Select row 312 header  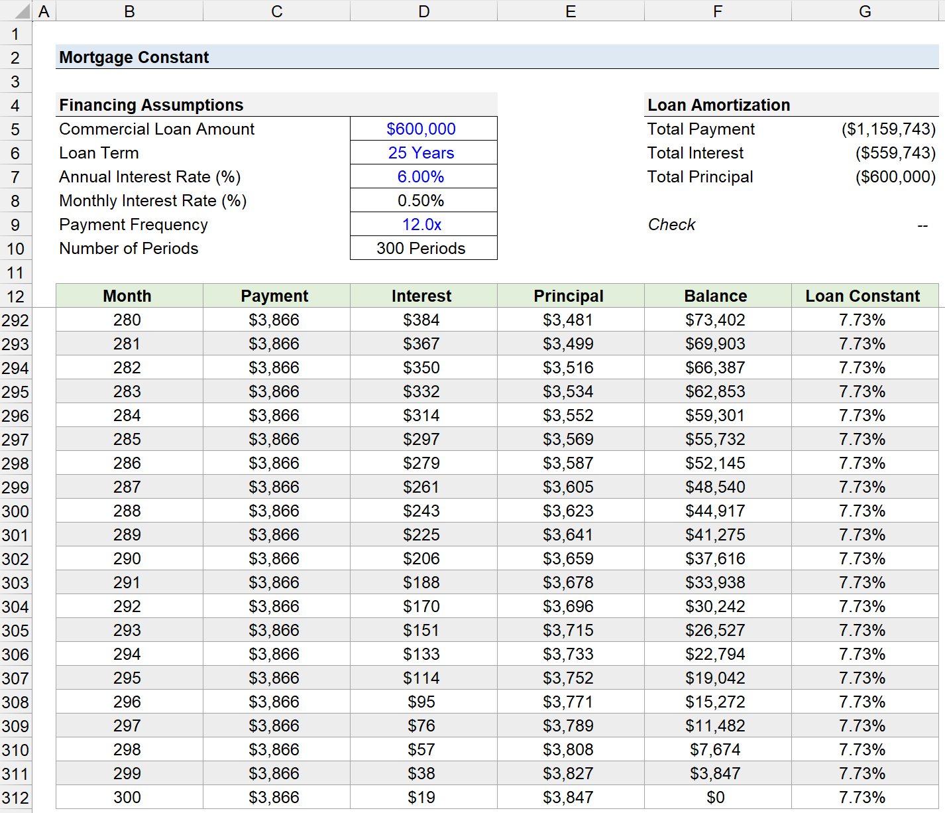tap(16, 798)
